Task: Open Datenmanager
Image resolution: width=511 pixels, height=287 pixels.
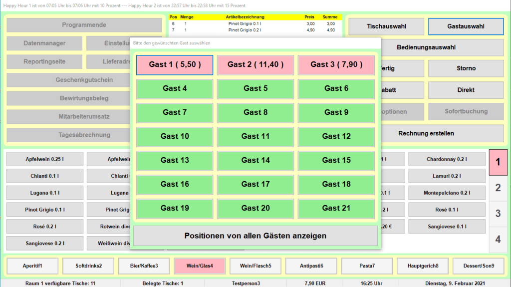Action: (x=44, y=43)
